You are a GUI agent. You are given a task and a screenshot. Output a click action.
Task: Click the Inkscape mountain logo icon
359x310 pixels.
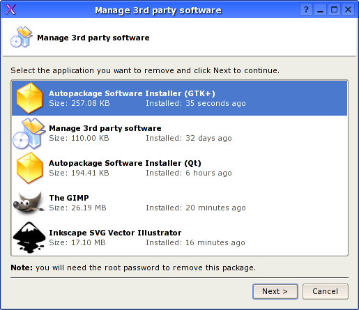pyautogui.click(x=29, y=238)
